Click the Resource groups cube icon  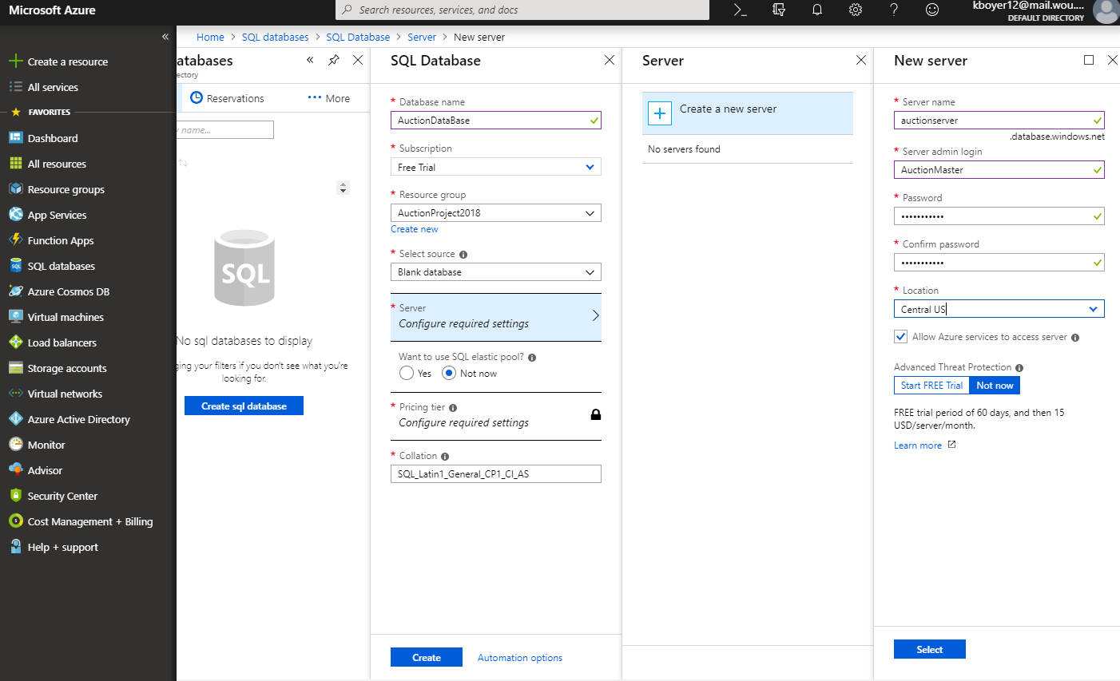click(15, 188)
